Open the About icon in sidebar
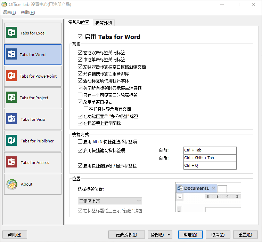Screen dimensions: 262x242 point(12,184)
